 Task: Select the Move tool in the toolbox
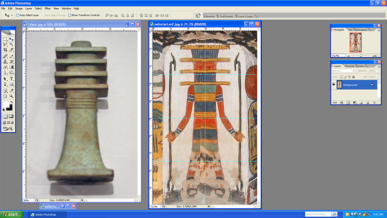(12, 39)
